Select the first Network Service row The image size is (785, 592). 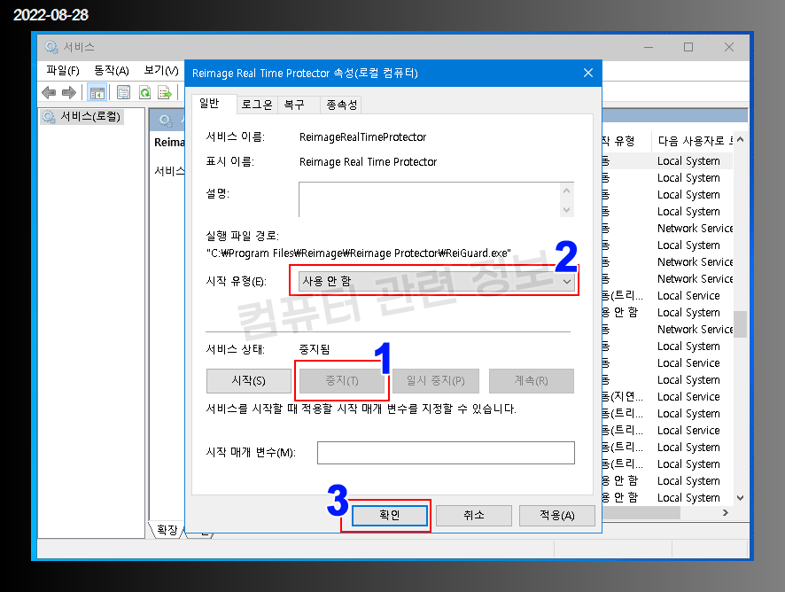click(667, 229)
